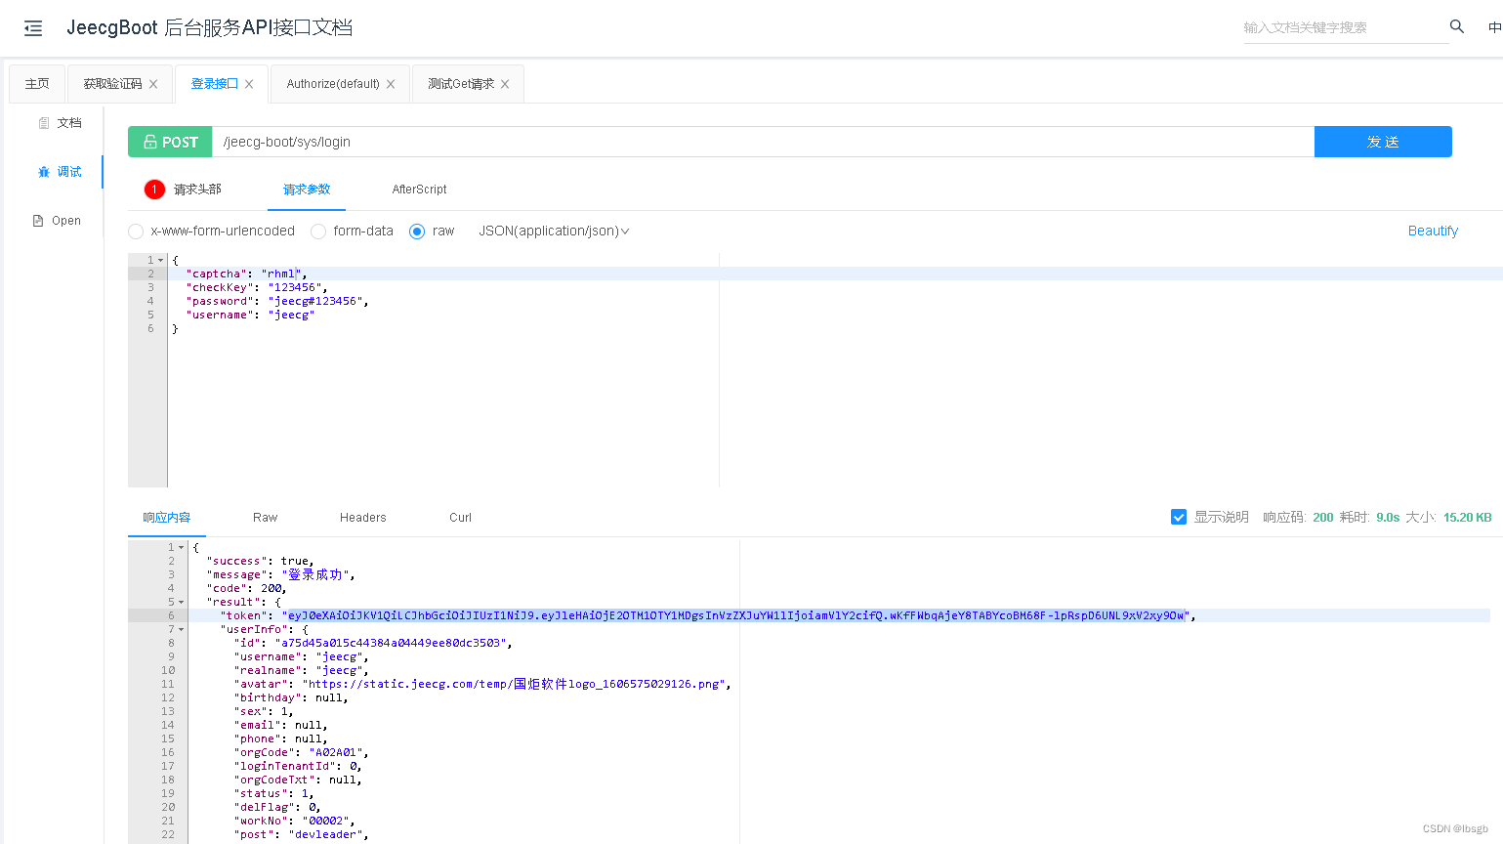Click the "code": 200 line
This screenshot has height=844, width=1503.
point(246,588)
